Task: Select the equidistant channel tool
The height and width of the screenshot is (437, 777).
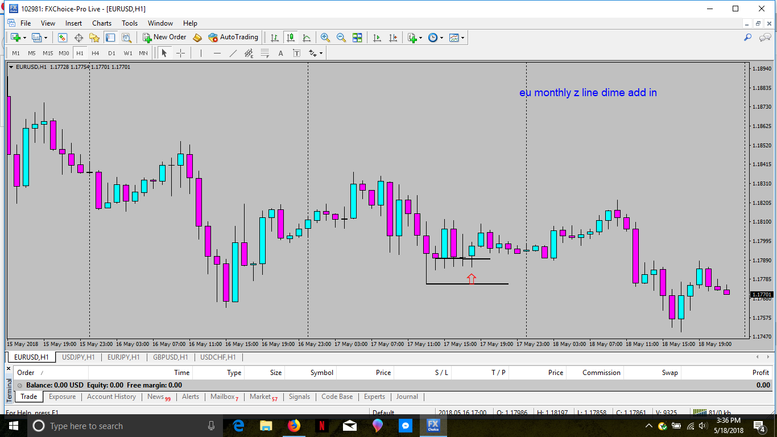Action: [249, 53]
